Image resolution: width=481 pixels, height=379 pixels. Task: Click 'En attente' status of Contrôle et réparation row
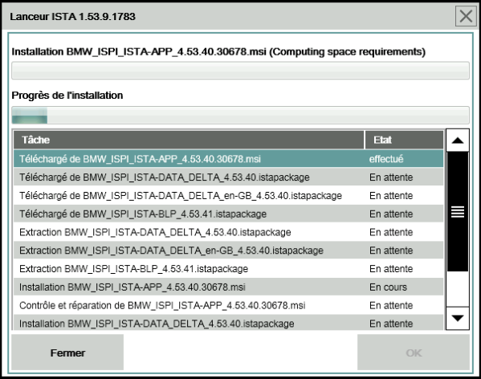[391, 305]
